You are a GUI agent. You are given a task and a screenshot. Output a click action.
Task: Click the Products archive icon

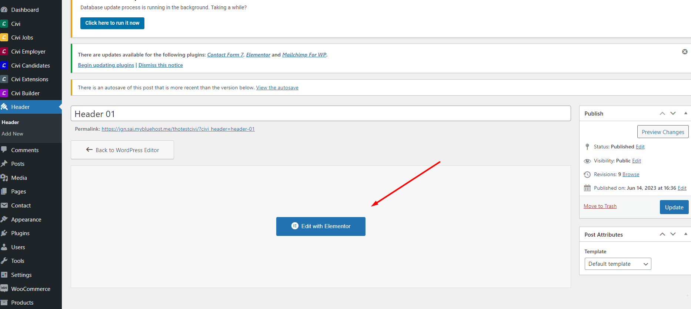click(x=4, y=302)
